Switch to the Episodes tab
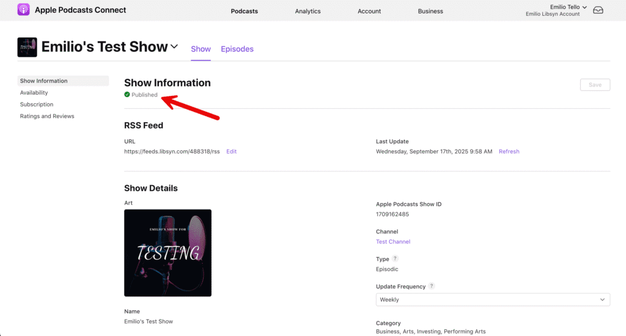Image resolution: width=626 pixels, height=336 pixels. (x=237, y=49)
